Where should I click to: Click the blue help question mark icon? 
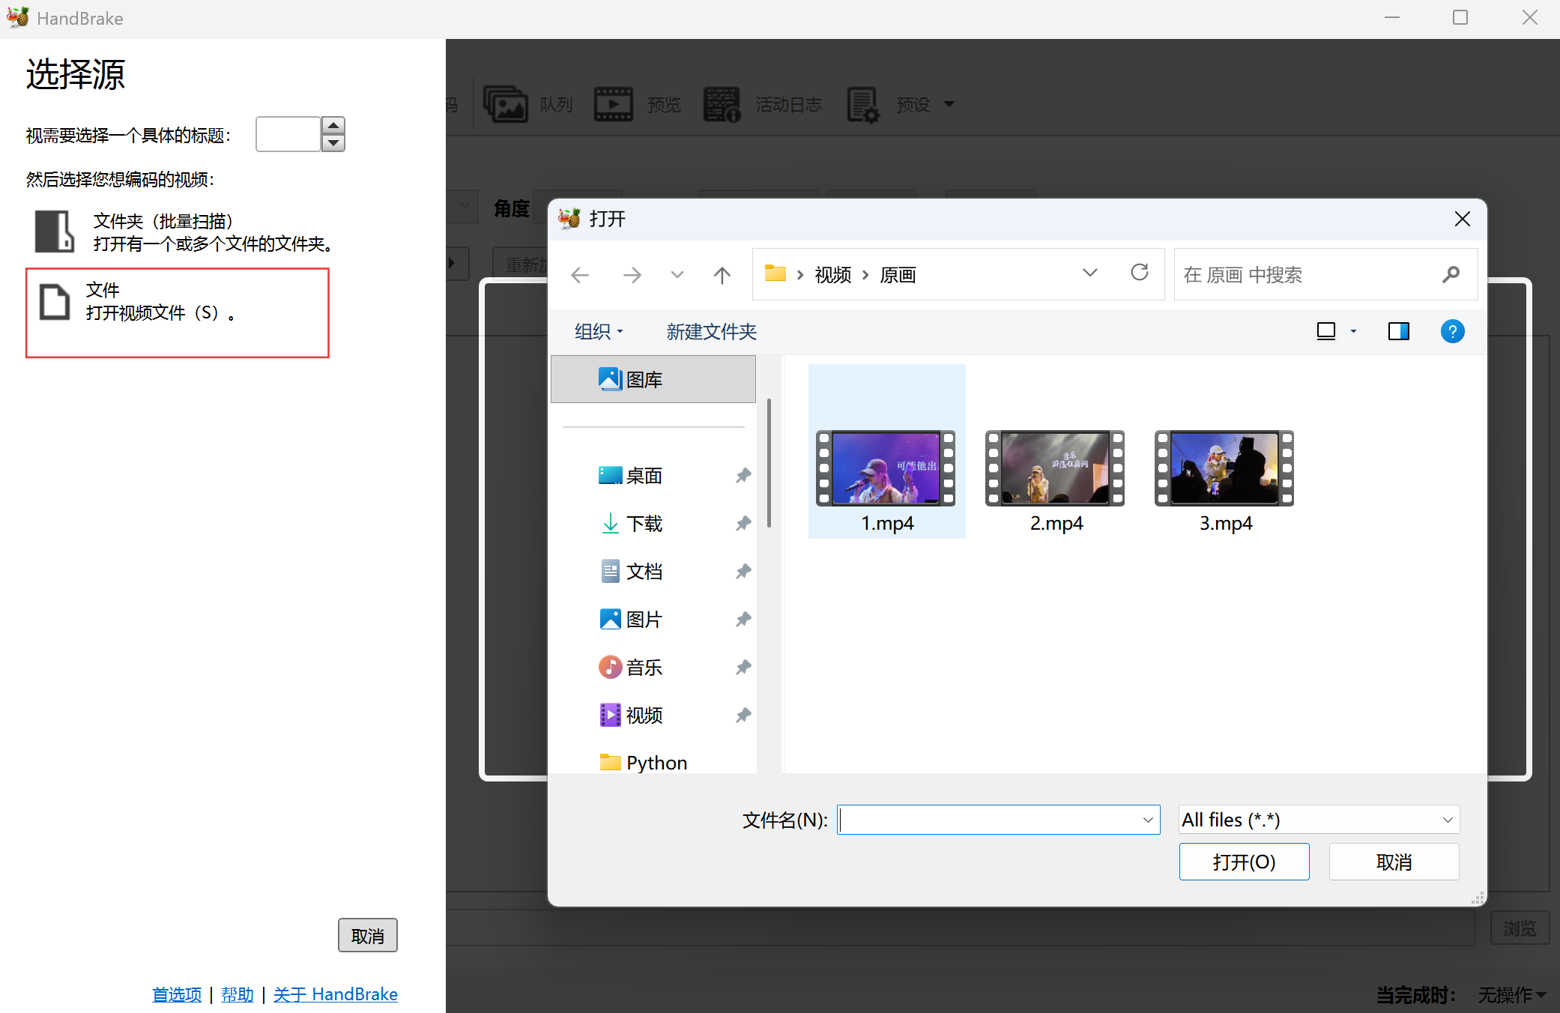pyautogui.click(x=1451, y=331)
